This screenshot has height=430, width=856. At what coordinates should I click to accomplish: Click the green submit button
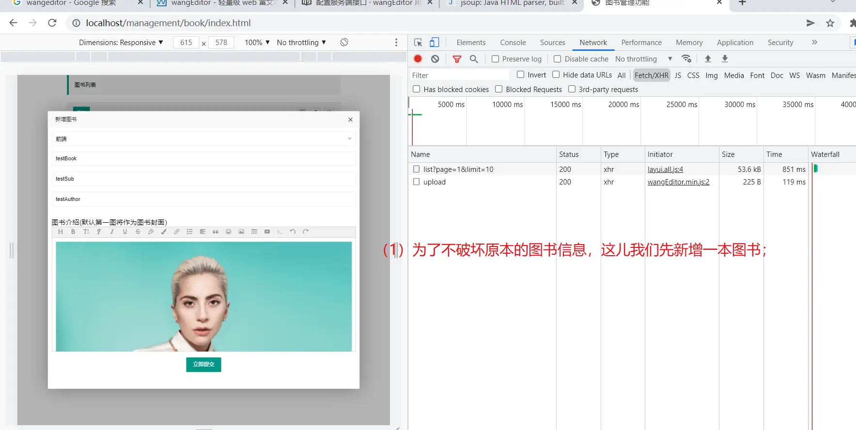tap(203, 365)
